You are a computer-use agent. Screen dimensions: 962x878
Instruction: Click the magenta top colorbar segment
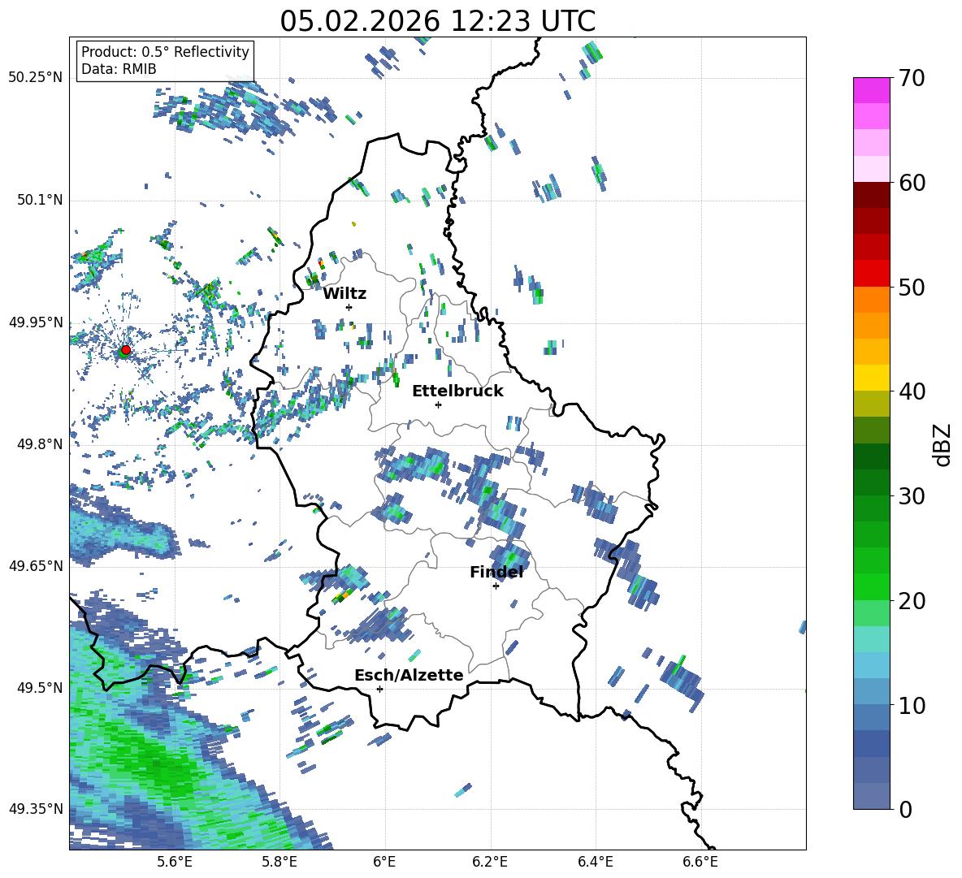tap(871, 90)
